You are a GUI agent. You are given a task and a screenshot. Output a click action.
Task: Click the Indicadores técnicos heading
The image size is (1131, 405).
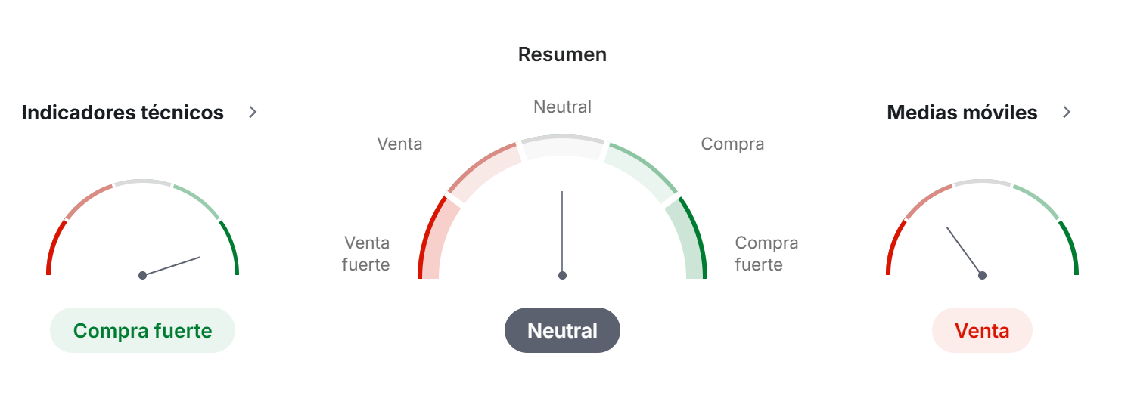click(x=123, y=113)
